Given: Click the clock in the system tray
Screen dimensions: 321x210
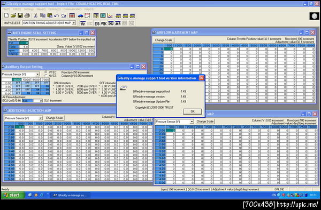Looking at the screenshot, I should coord(313,195).
